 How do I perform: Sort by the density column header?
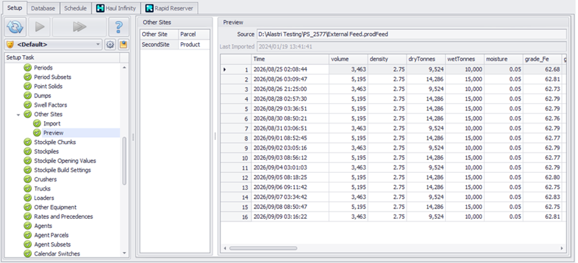click(387, 59)
